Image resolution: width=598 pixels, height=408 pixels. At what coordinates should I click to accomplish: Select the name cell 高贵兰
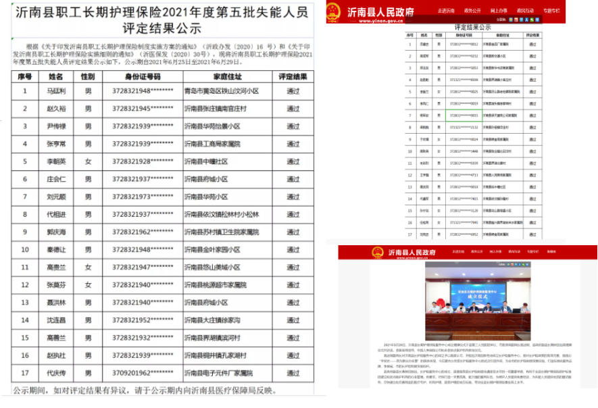(56, 267)
